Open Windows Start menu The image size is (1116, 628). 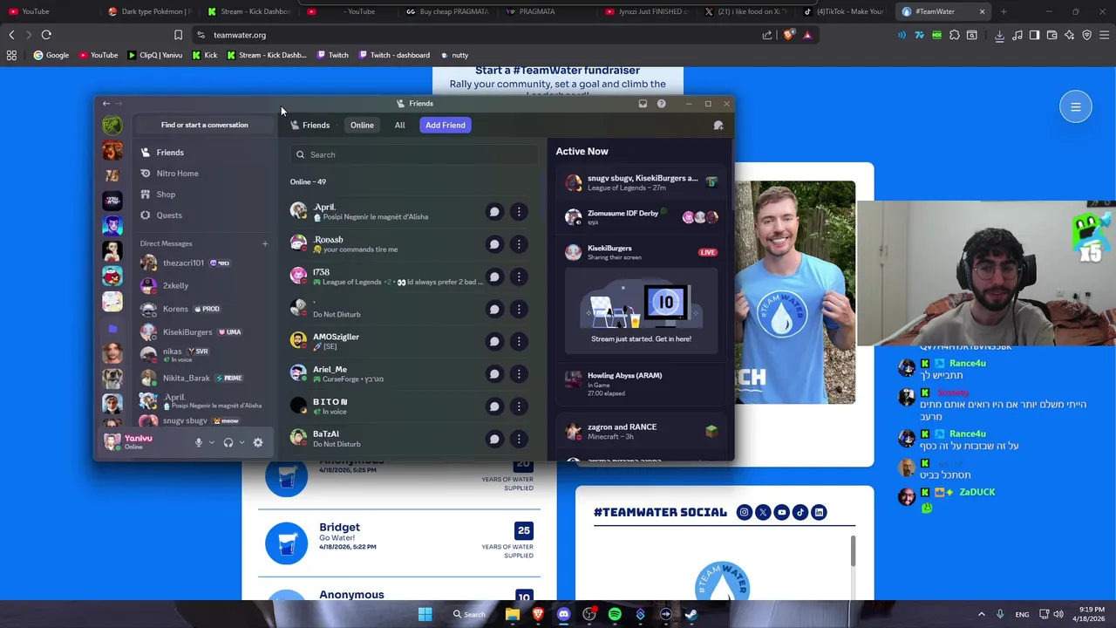point(425,614)
